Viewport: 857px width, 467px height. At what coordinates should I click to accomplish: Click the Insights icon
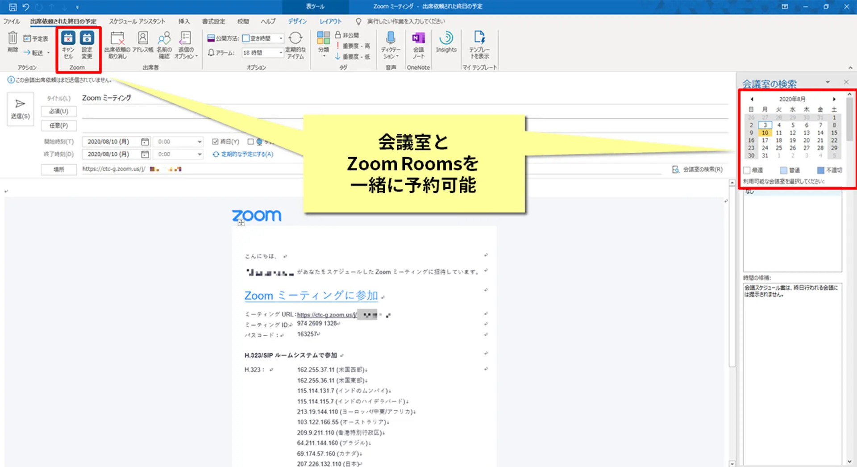[x=446, y=38]
